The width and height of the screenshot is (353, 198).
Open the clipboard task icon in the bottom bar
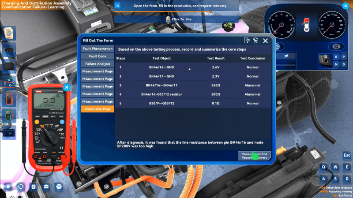(34, 187)
